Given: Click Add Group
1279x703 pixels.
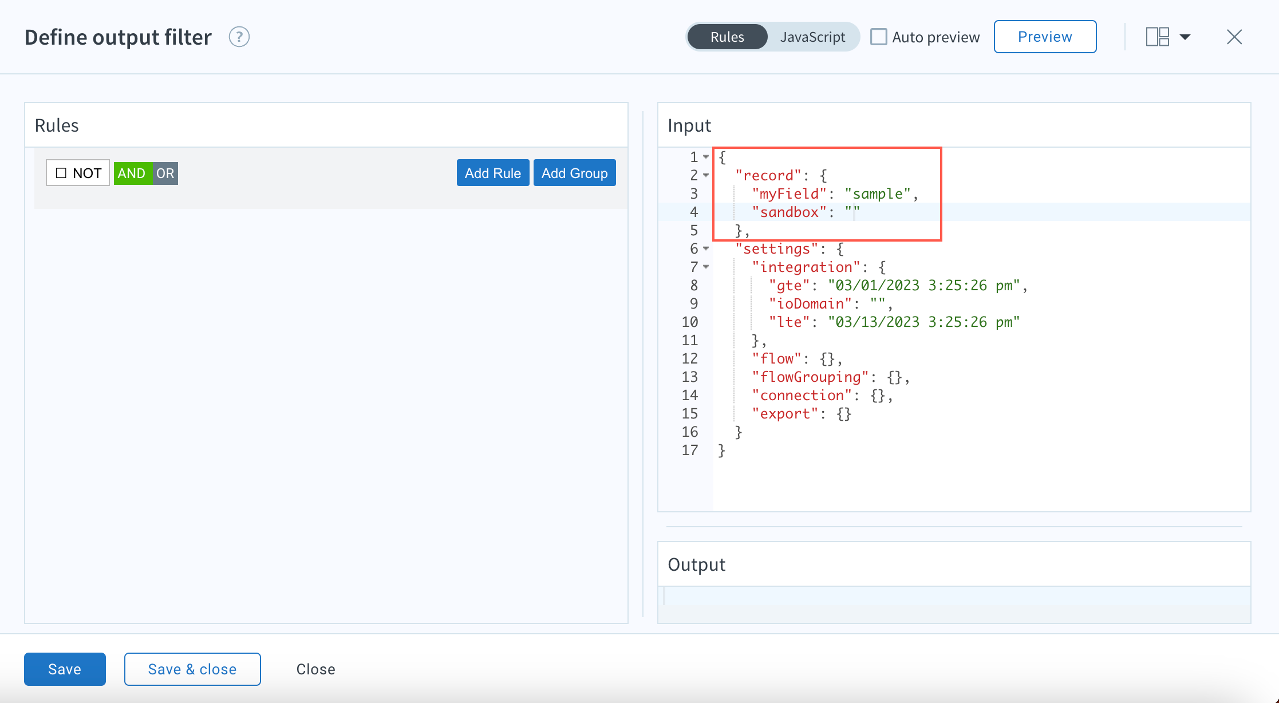Looking at the screenshot, I should 574,173.
